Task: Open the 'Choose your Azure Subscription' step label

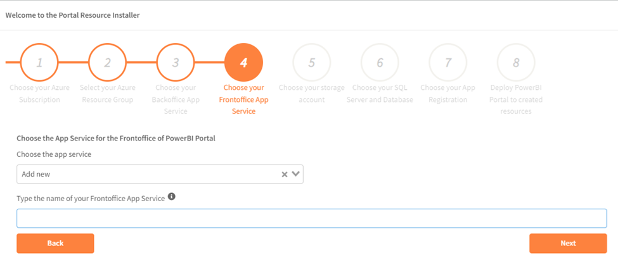Action: tap(39, 94)
